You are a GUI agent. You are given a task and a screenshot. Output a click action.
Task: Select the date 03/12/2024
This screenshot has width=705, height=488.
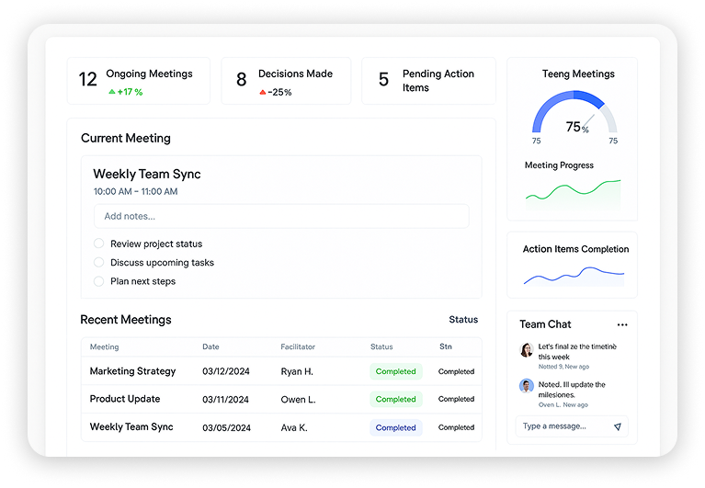pyautogui.click(x=226, y=371)
